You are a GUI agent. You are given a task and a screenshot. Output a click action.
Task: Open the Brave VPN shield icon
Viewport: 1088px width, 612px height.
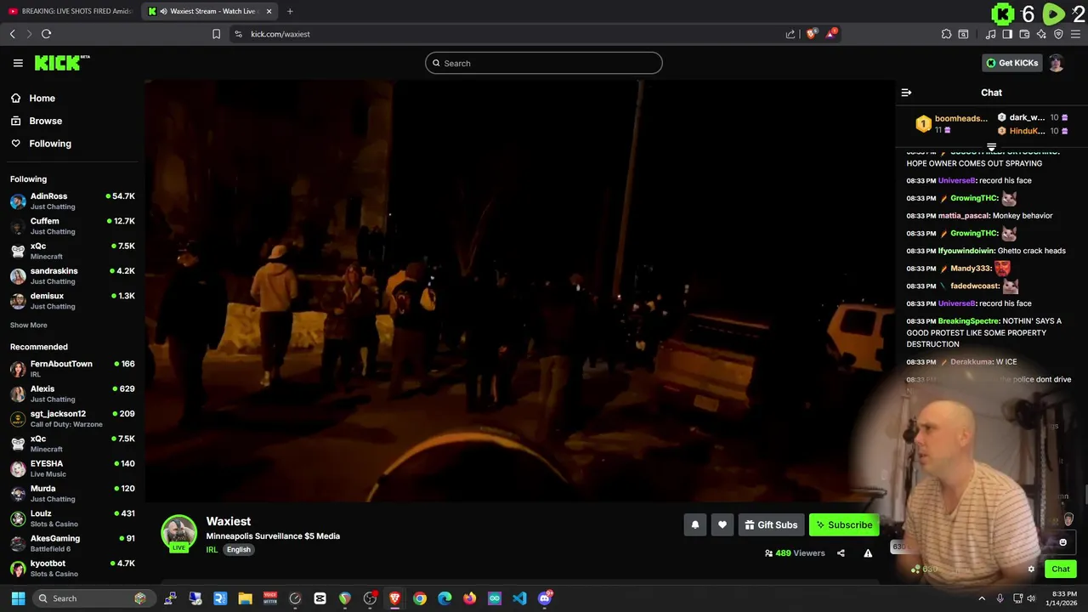(x=1058, y=34)
